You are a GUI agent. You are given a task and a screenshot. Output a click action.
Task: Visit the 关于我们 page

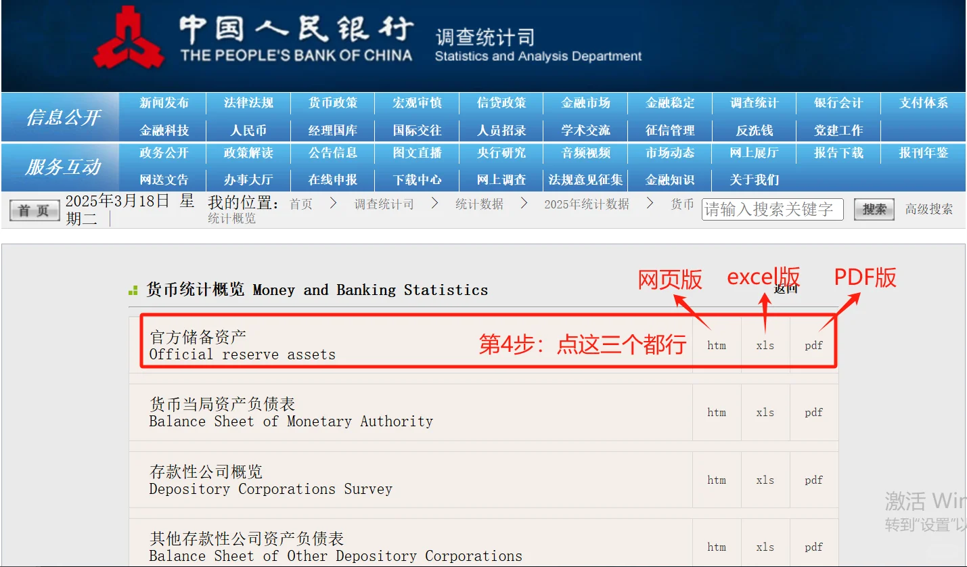[755, 180]
